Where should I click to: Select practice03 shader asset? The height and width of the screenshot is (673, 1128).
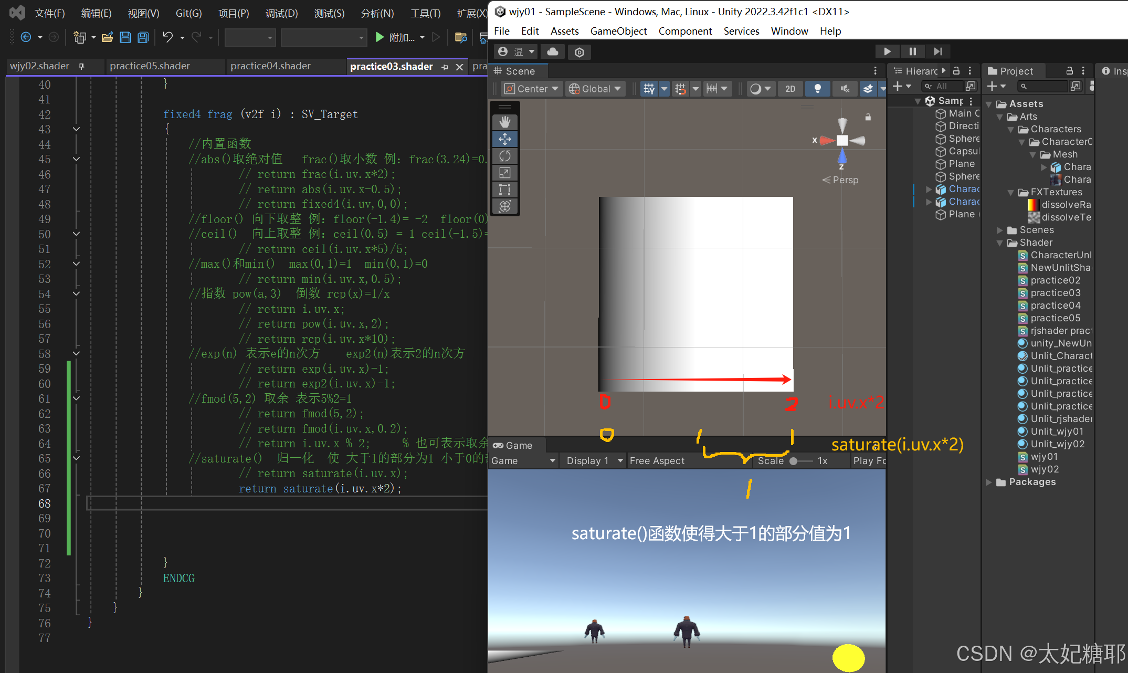[x=1055, y=293]
